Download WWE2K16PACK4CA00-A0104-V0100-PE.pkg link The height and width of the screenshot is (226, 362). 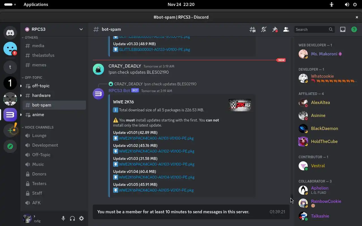(x=157, y=177)
